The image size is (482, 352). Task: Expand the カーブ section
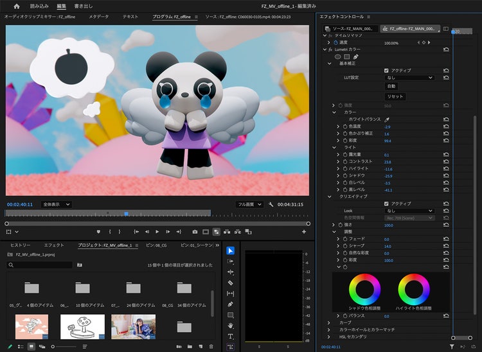[329, 322]
